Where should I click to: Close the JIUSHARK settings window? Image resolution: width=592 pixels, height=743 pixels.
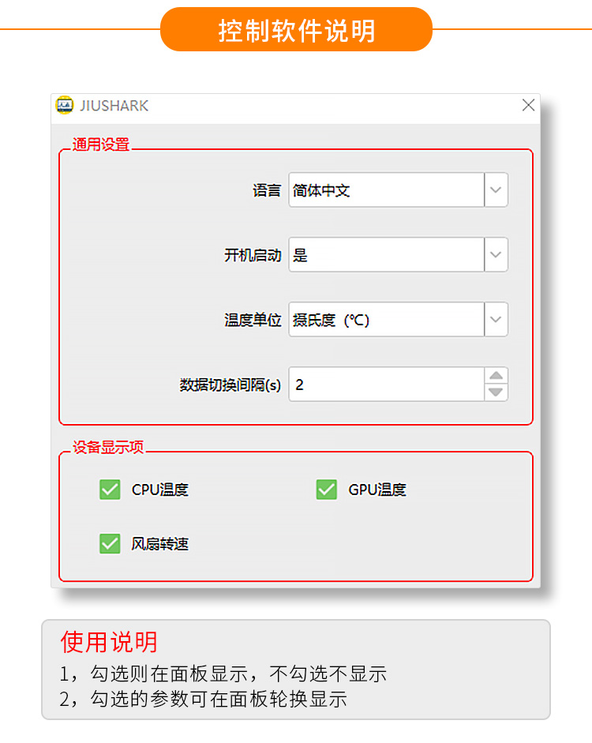click(x=529, y=105)
